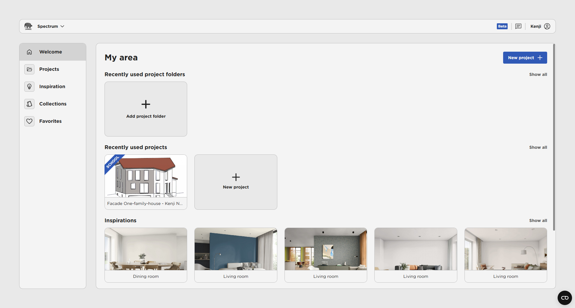Screen dimensions: 575x308
Task: Navigate to the Projects sidebar entry
Action: tap(49, 69)
